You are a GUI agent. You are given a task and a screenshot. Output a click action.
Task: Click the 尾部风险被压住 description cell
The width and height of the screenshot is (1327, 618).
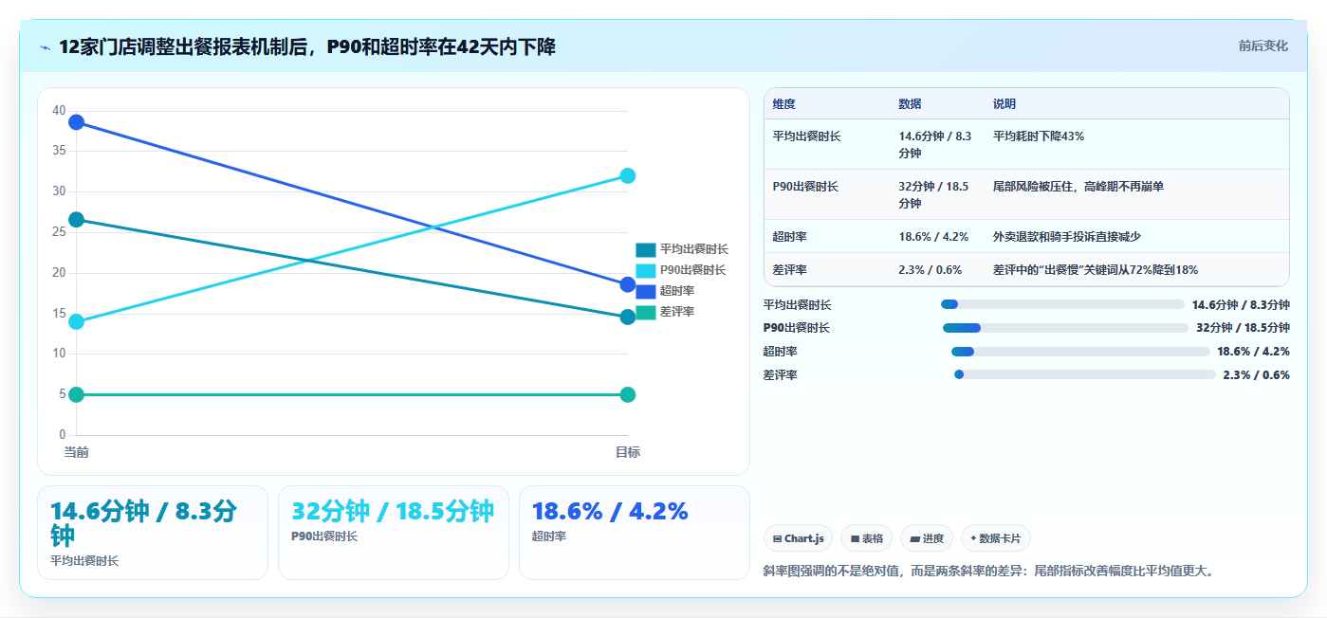pos(1078,187)
